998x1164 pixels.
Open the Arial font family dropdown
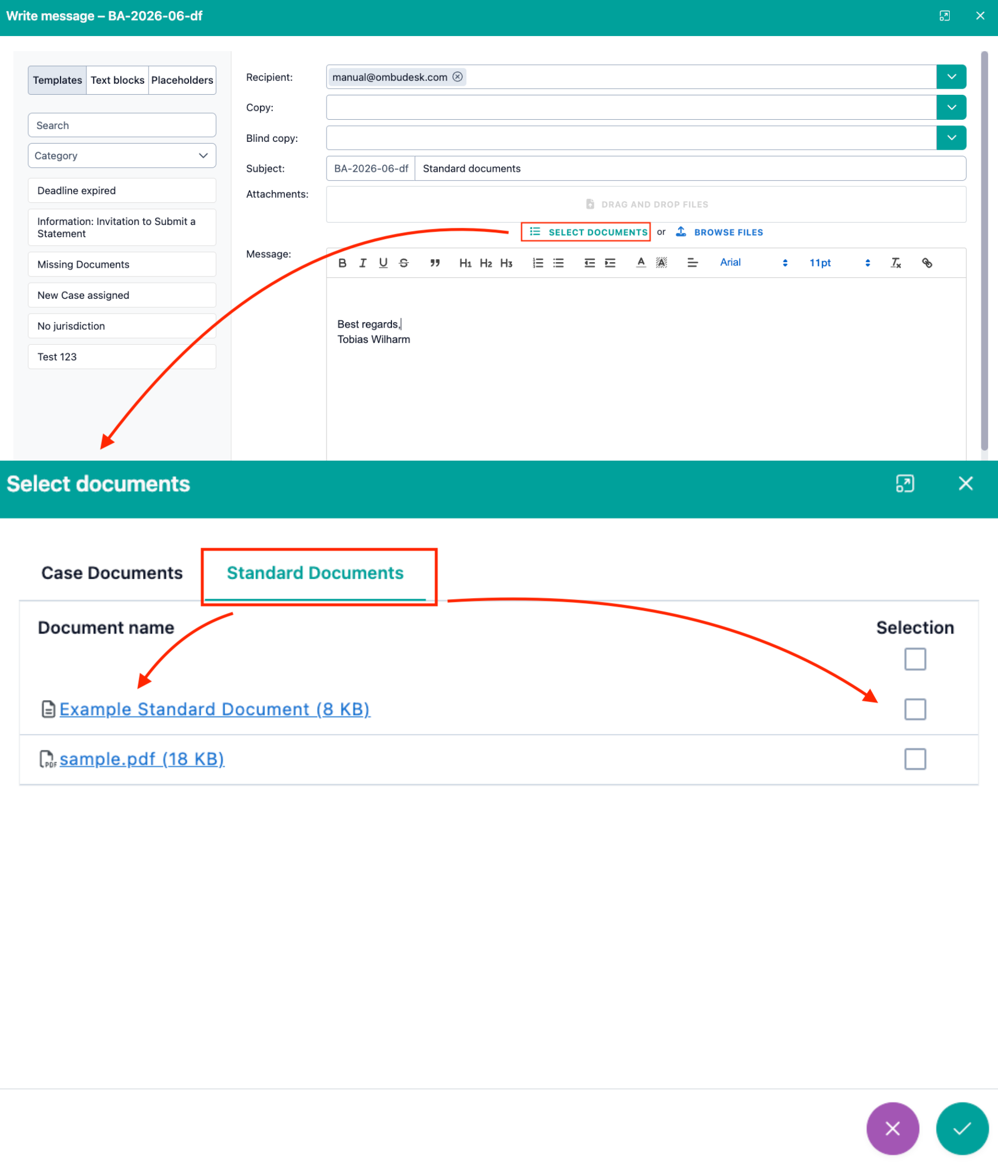point(753,263)
